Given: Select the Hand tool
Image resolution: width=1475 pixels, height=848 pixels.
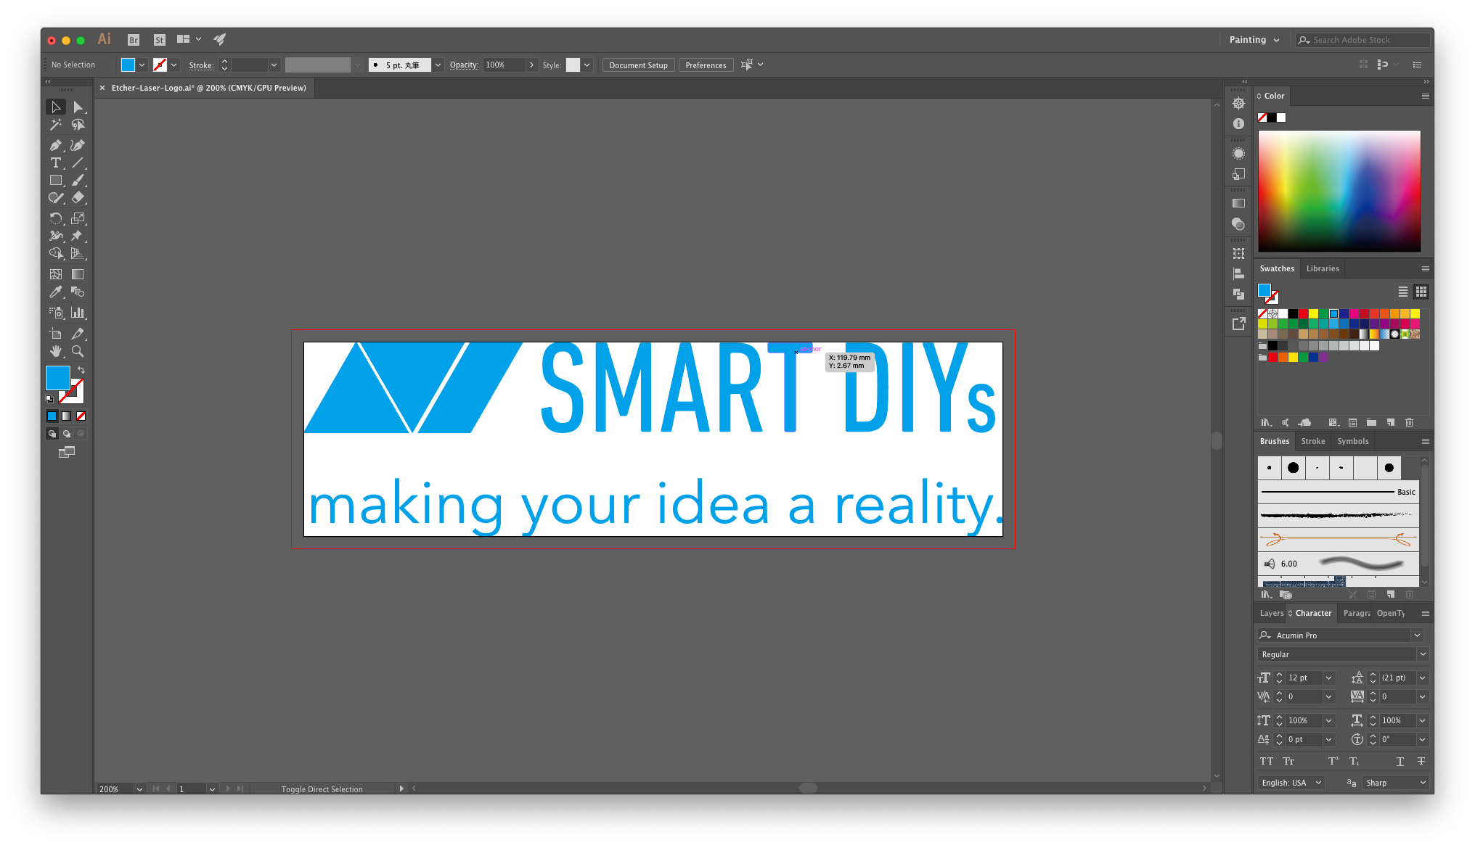Looking at the screenshot, I should point(55,351).
